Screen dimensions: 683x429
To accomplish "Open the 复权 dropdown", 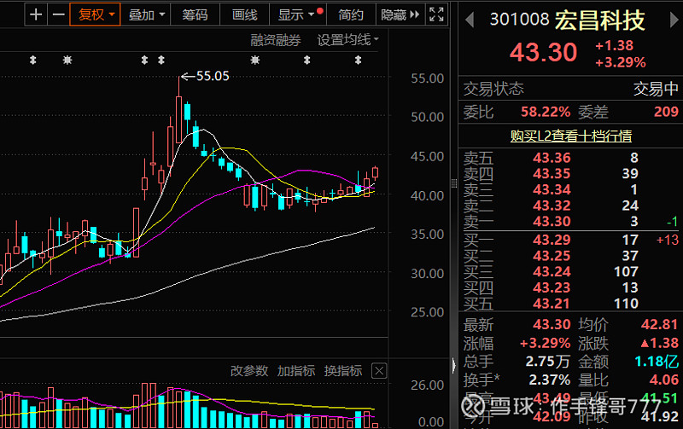I will coord(95,14).
